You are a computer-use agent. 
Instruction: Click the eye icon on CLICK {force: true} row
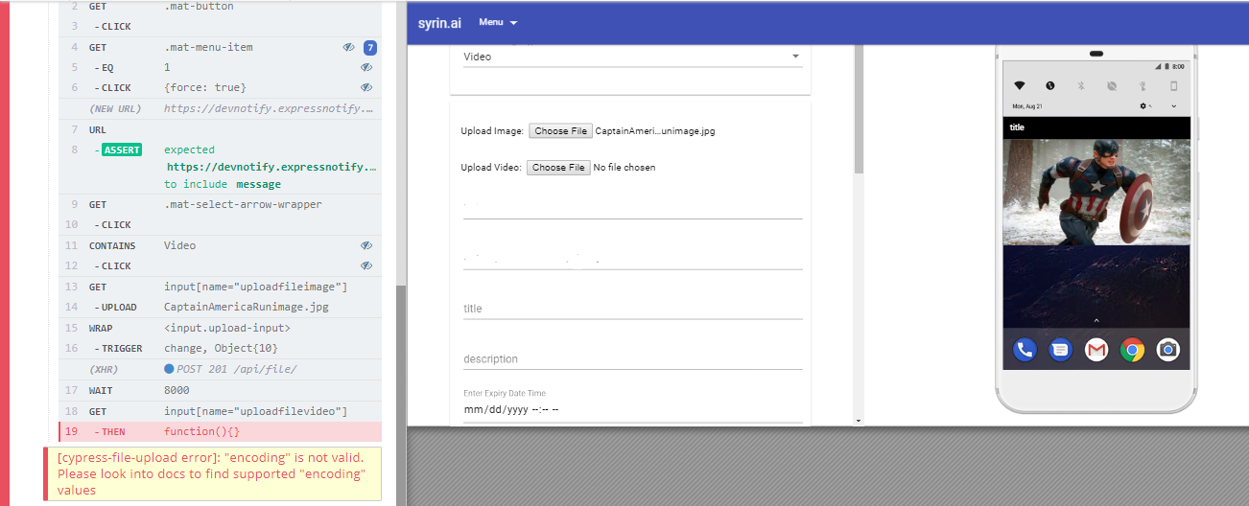point(366,87)
